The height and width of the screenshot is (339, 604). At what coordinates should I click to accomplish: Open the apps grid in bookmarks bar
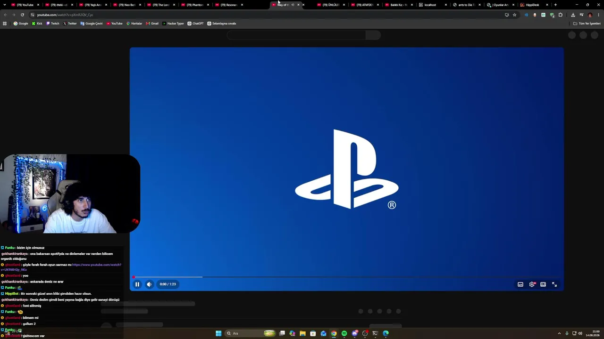pyautogui.click(x=5, y=24)
